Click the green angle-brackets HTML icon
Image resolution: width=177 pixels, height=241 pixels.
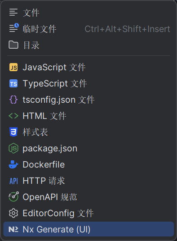13,116
